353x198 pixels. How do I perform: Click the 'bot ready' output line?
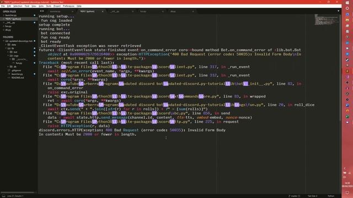[x=51, y=42]
